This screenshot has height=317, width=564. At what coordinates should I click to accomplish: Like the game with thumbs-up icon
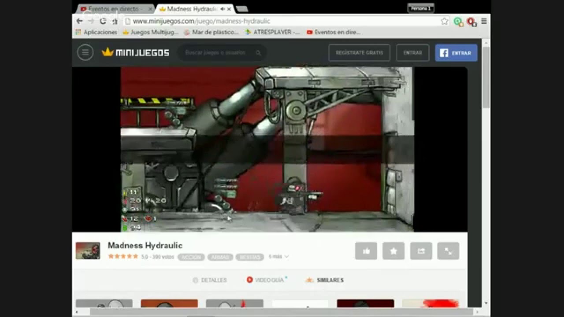click(366, 251)
